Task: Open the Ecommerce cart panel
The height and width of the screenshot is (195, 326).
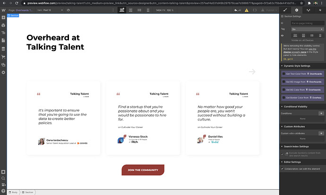Action: (3, 57)
